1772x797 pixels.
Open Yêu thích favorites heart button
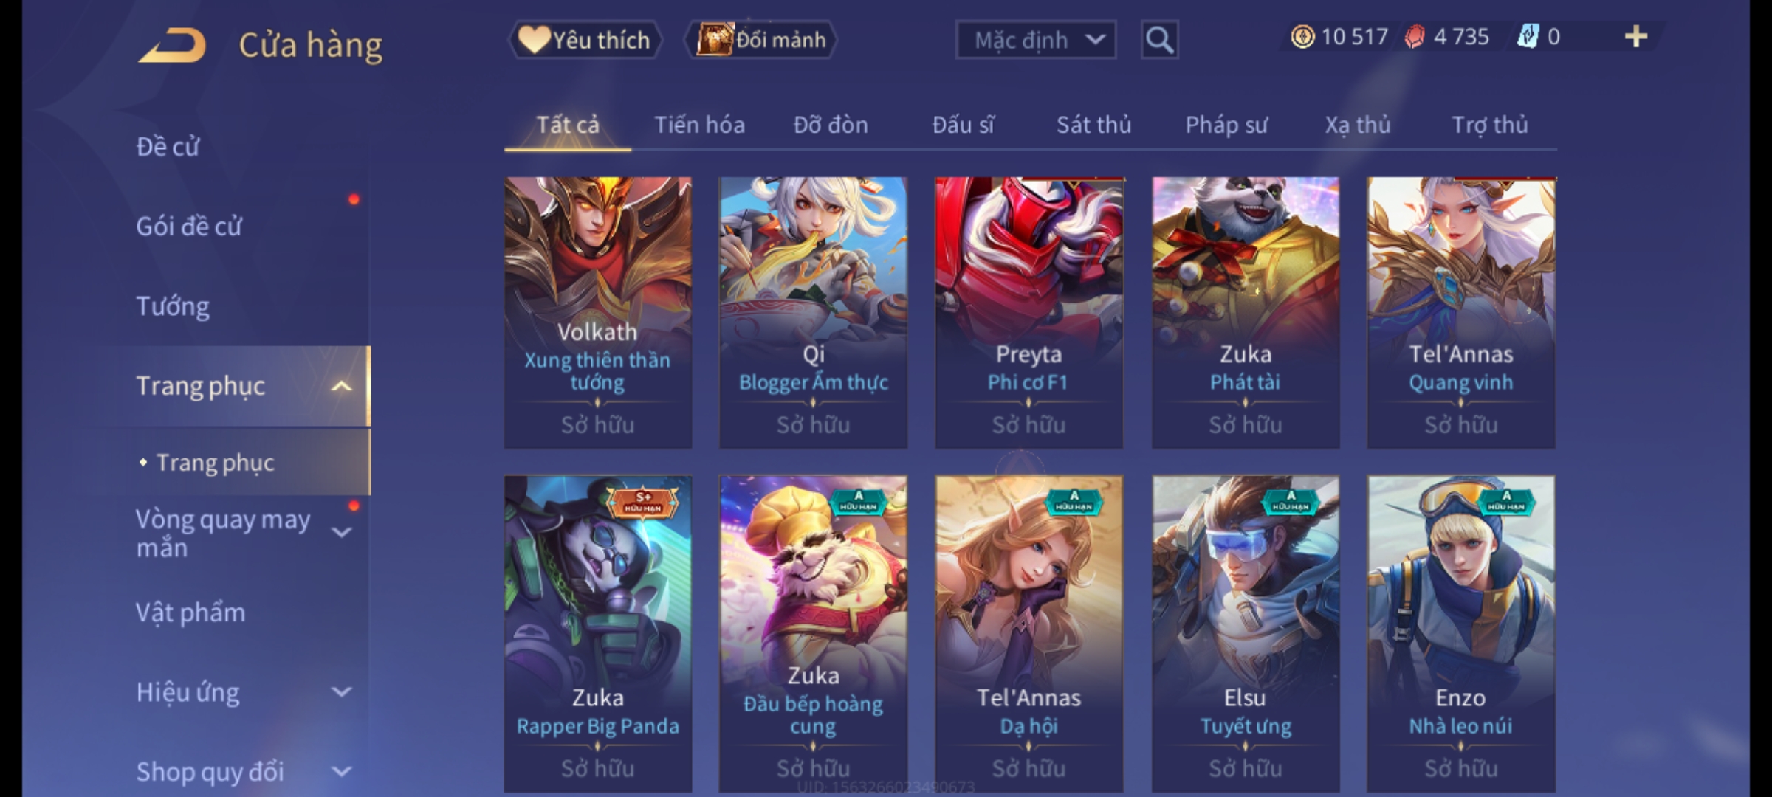(x=585, y=40)
